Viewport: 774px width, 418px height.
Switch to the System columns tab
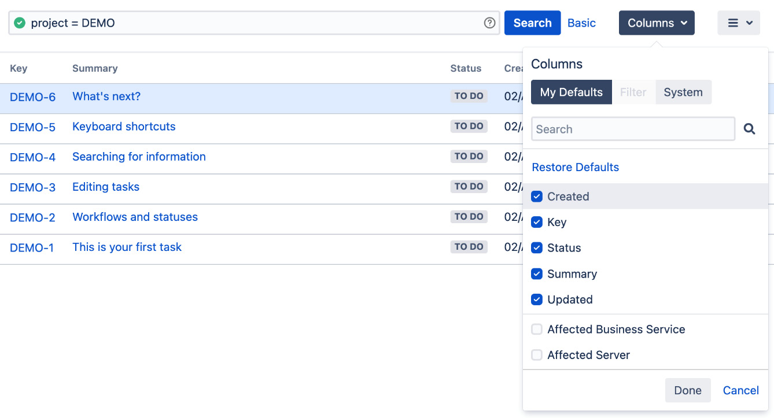683,92
